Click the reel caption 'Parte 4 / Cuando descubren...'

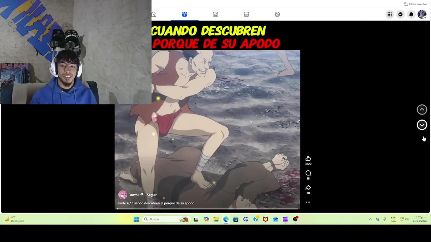(x=156, y=203)
